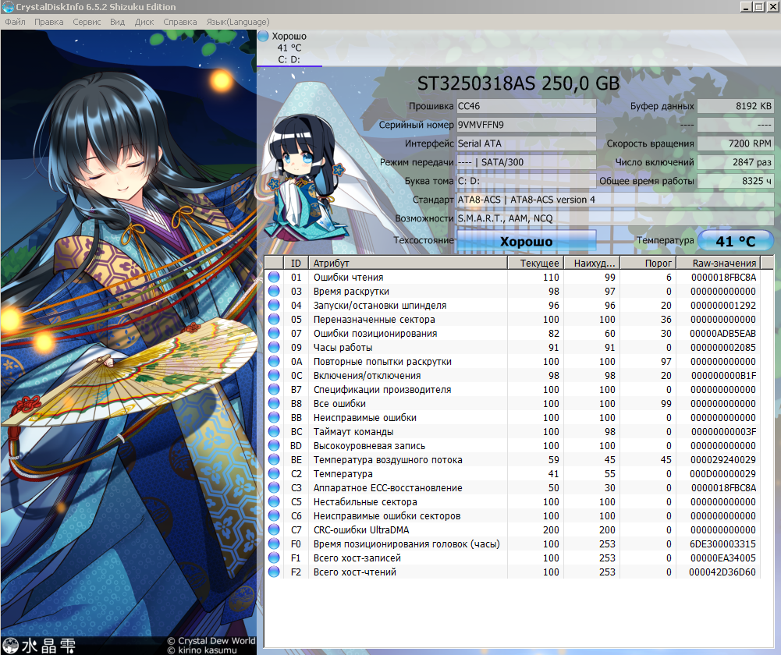Click the status orb for Неисправимые ошибки секторов

(273, 515)
